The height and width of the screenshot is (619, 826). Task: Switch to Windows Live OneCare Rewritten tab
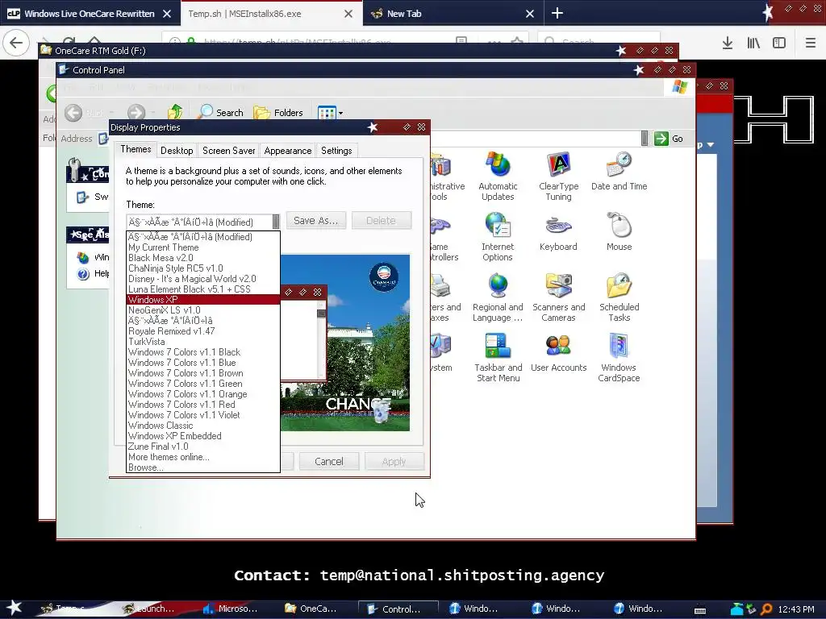tap(90, 13)
